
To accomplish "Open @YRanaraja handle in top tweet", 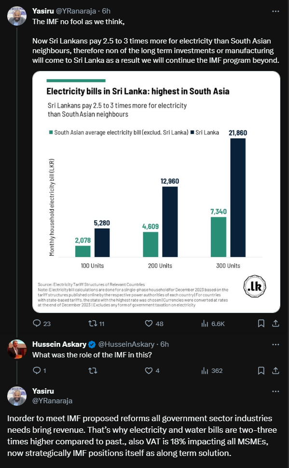I will click(x=76, y=11).
